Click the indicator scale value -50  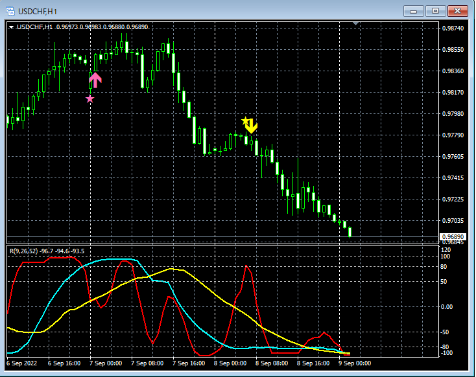445,332
